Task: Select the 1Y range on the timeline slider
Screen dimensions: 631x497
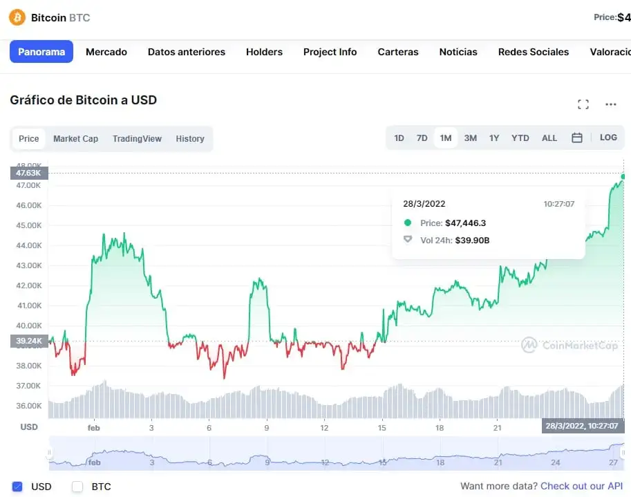Action: (494, 138)
